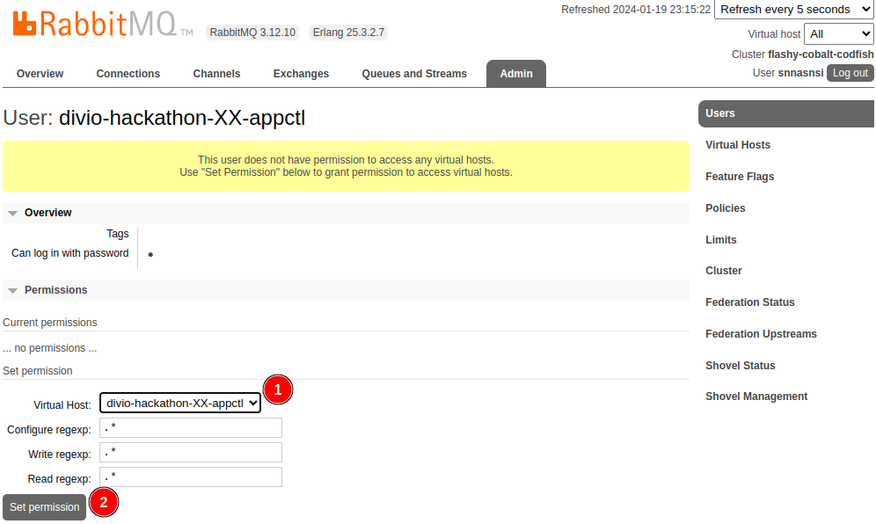Click the Log out button

pos(850,72)
